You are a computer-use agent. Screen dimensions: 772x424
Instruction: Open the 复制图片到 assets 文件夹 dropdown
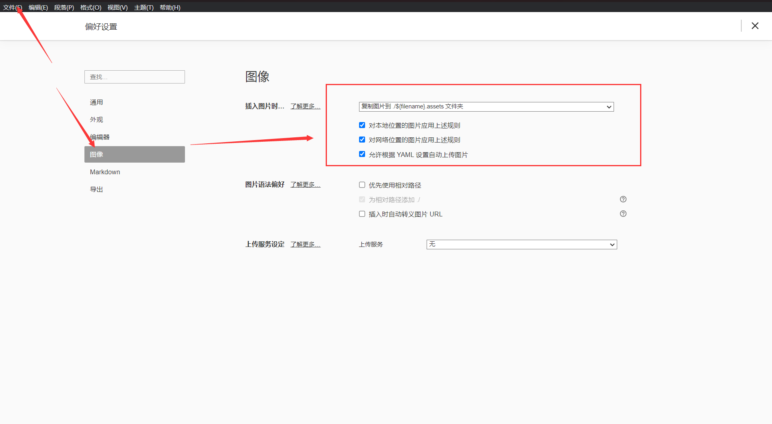coord(486,106)
